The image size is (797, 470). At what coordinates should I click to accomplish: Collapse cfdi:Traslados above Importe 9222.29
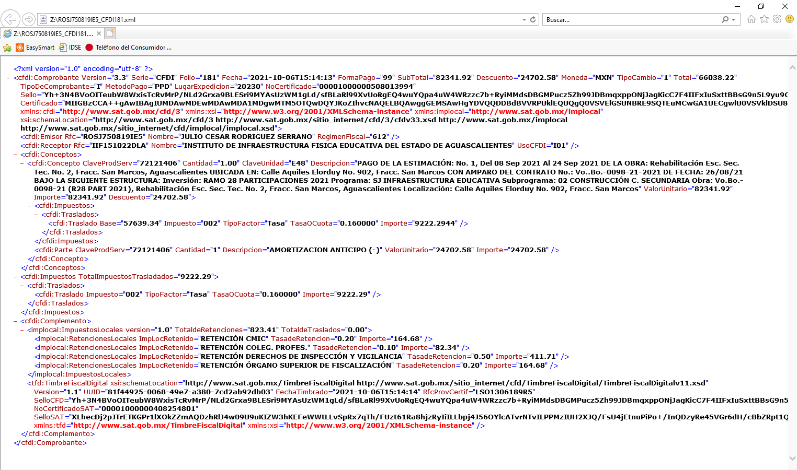[x=22, y=286]
